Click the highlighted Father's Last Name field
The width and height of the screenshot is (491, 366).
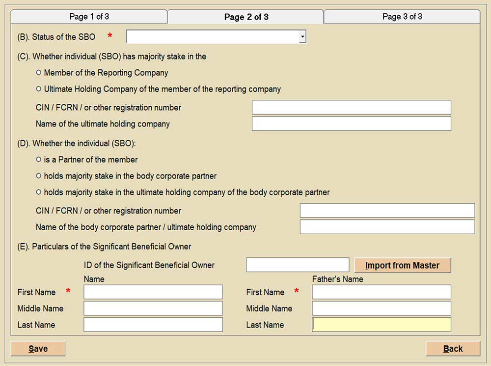point(381,325)
